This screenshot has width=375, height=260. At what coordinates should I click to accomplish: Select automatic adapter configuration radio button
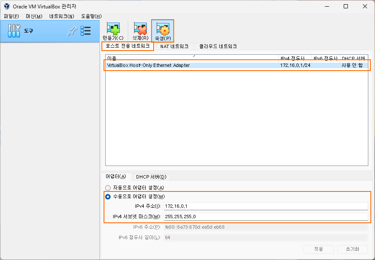click(108, 188)
